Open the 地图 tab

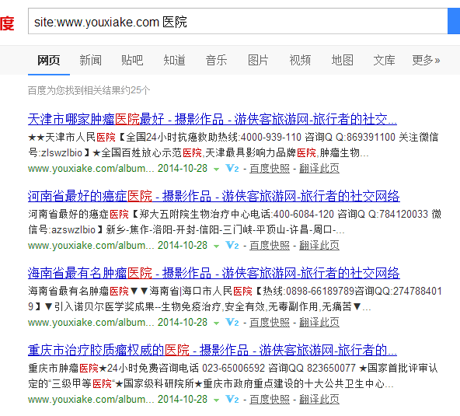pos(342,61)
